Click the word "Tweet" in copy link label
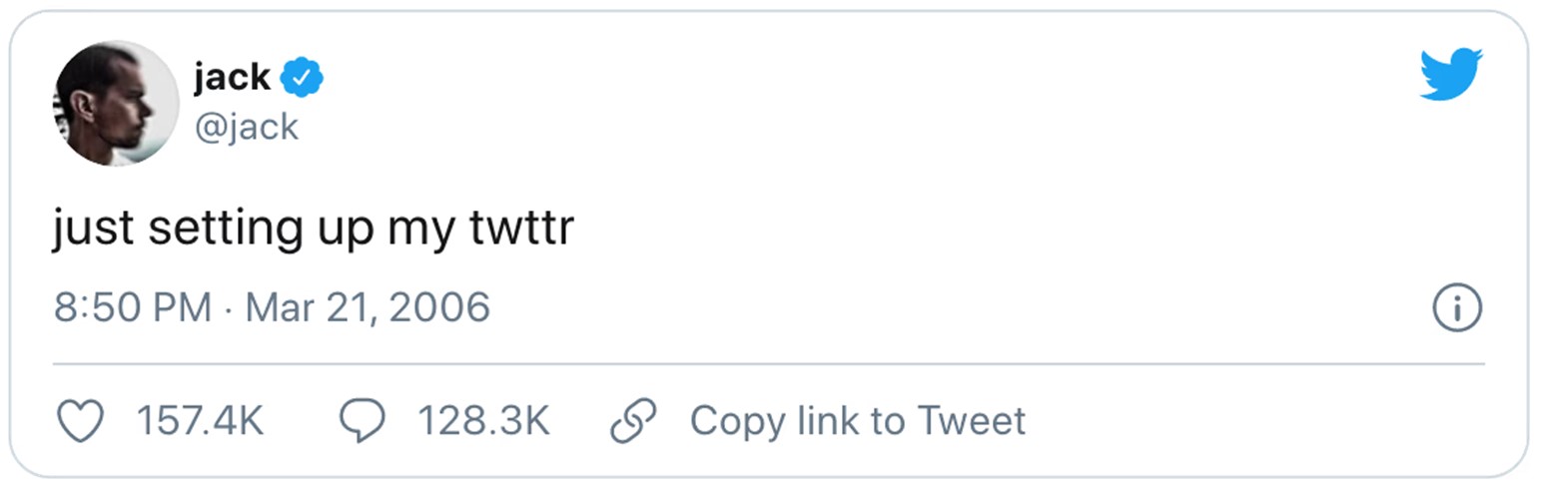Viewport: 1541px width, 483px height. [971, 421]
